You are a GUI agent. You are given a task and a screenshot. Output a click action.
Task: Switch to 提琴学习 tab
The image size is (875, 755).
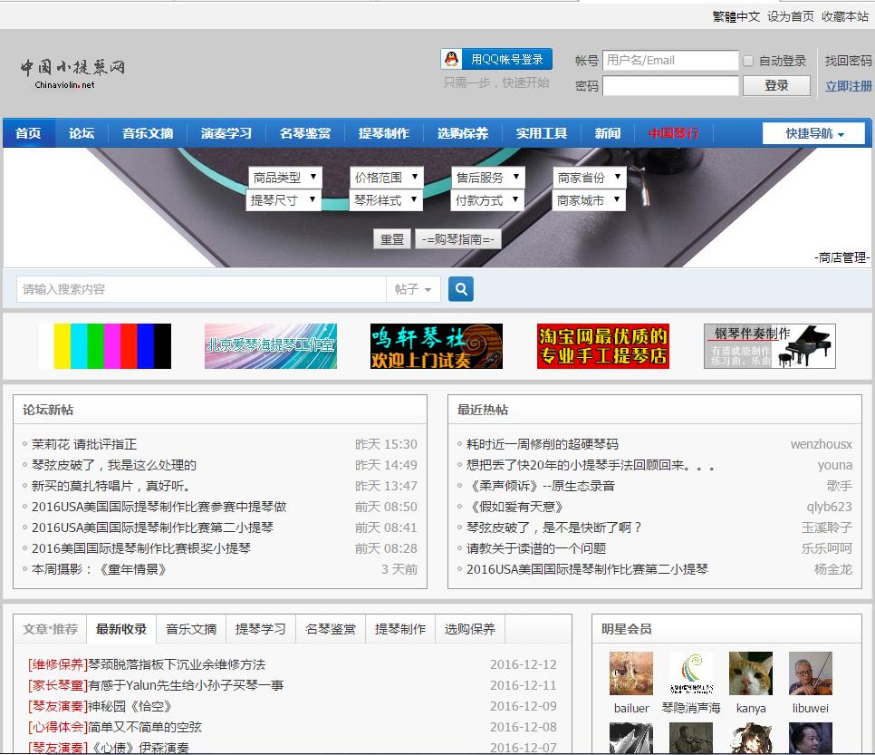click(261, 629)
